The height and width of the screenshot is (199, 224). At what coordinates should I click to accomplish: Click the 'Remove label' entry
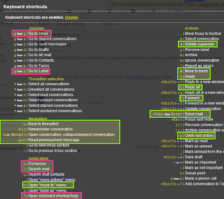195,50
